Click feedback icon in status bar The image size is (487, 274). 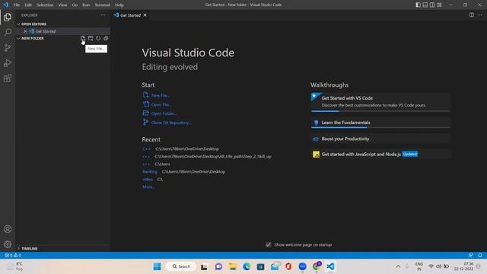[471, 255]
